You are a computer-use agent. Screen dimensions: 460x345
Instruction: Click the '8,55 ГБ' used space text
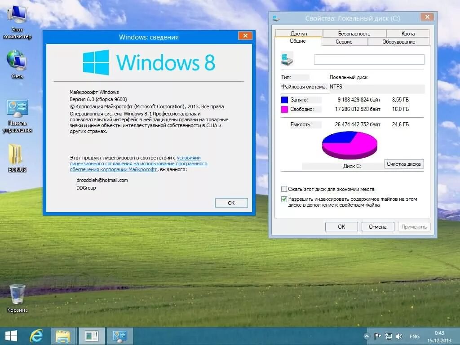(400, 100)
